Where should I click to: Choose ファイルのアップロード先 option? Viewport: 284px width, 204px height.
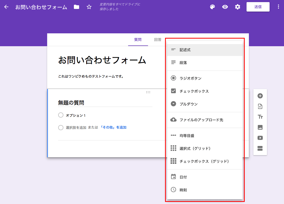click(x=205, y=120)
